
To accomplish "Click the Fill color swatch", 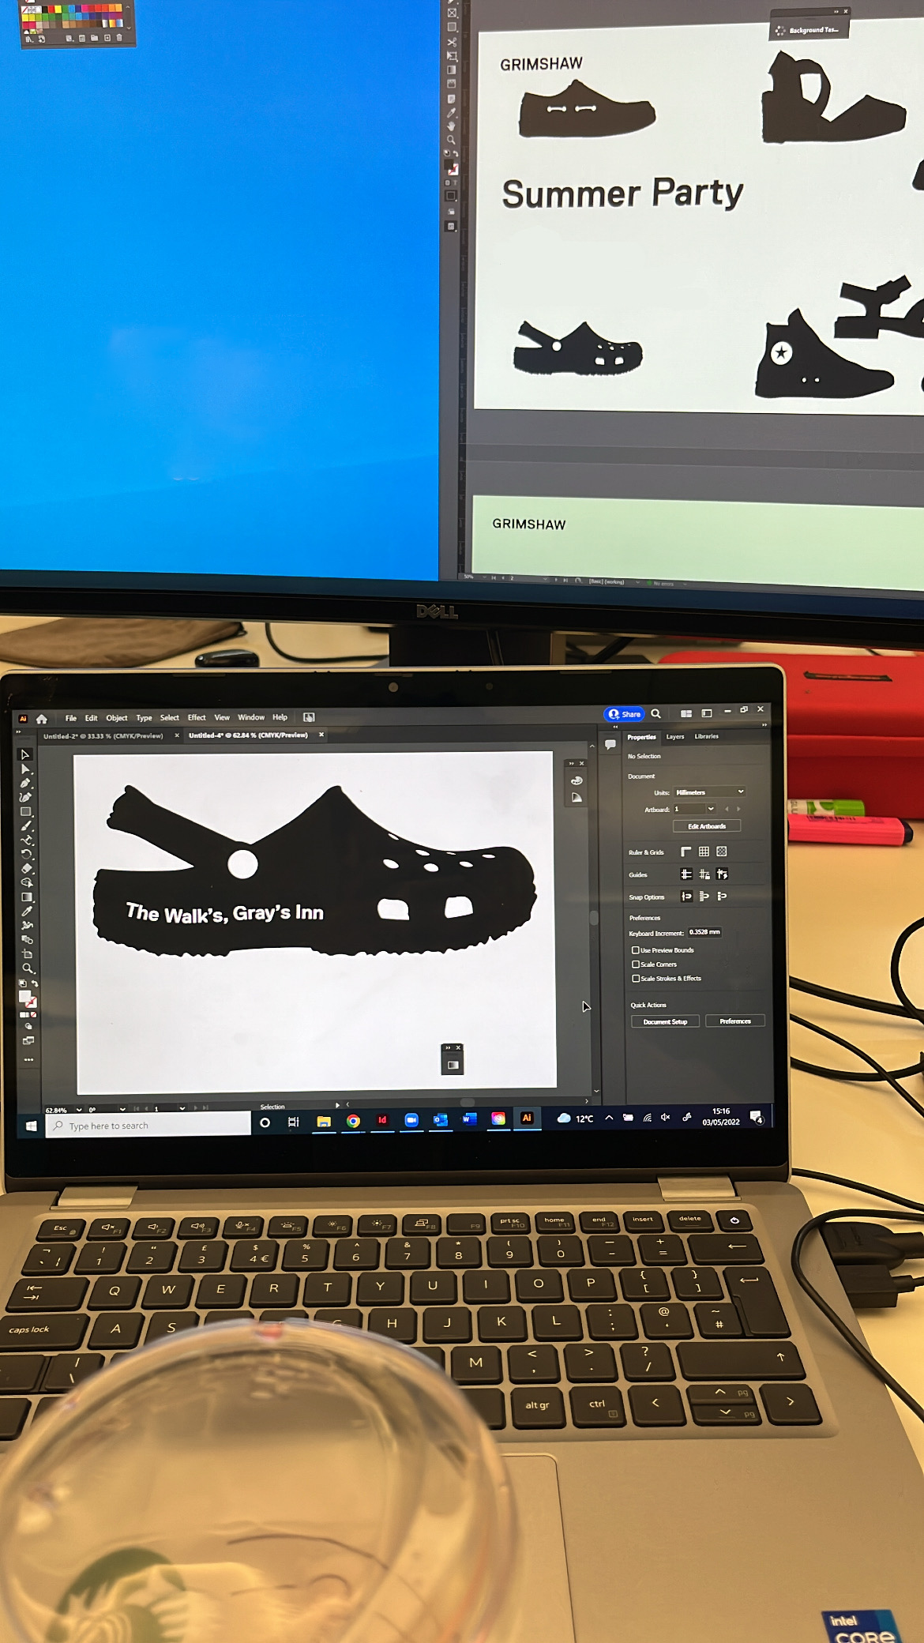I will (24, 996).
